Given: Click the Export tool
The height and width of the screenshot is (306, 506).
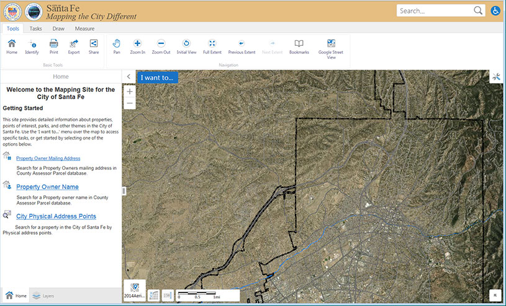Looking at the screenshot, I should (x=74, y=46).
